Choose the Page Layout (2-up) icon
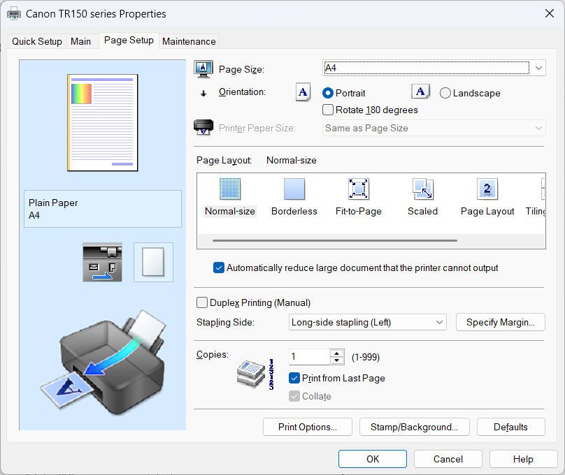The height and width of the screenshot is (475, 565). (x=487, y=189)
